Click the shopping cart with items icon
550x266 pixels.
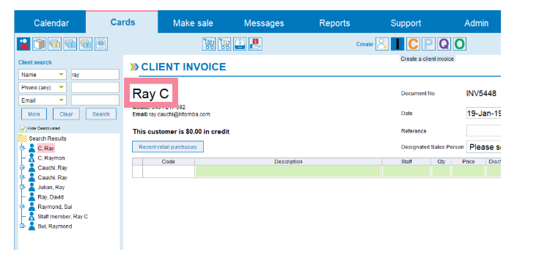209,44
